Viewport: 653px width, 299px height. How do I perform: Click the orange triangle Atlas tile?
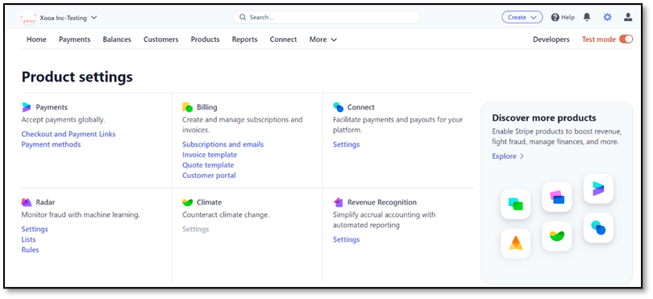[516, 243]
